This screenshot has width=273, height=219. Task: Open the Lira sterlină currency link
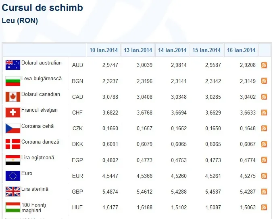(35, 189)
